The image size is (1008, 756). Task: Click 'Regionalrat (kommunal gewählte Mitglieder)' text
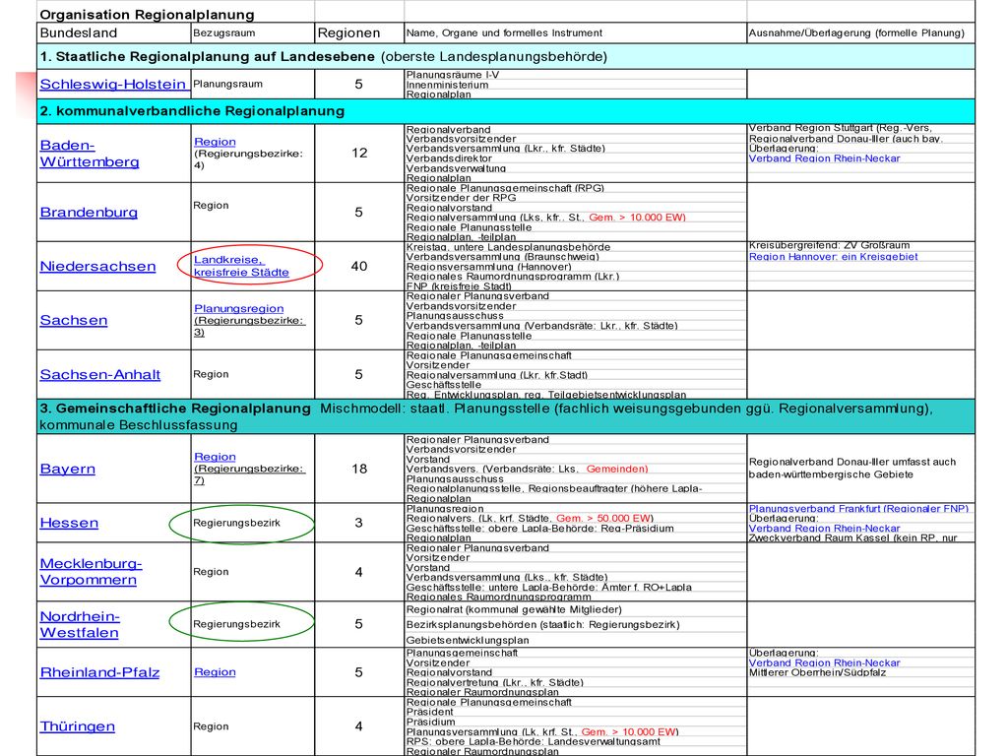tap(514, 609)
